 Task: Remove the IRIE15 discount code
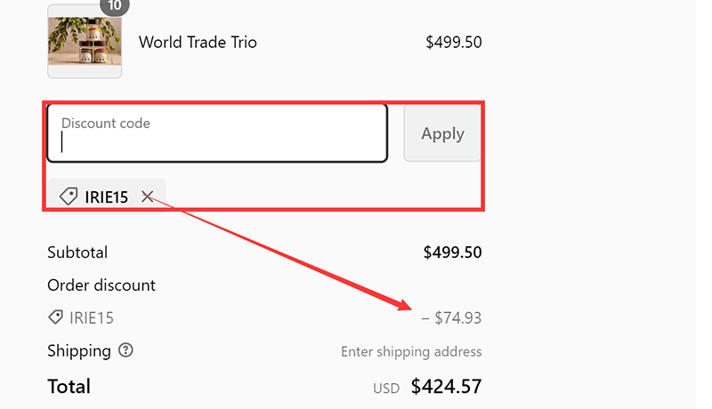pyautogui.click(x=148, y=196)
